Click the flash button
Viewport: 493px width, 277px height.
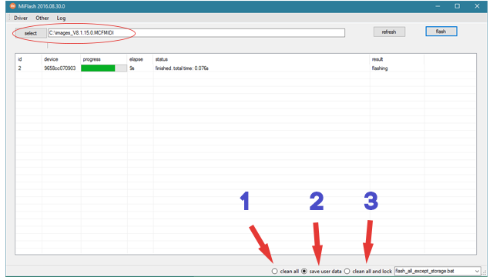(441, 32)
